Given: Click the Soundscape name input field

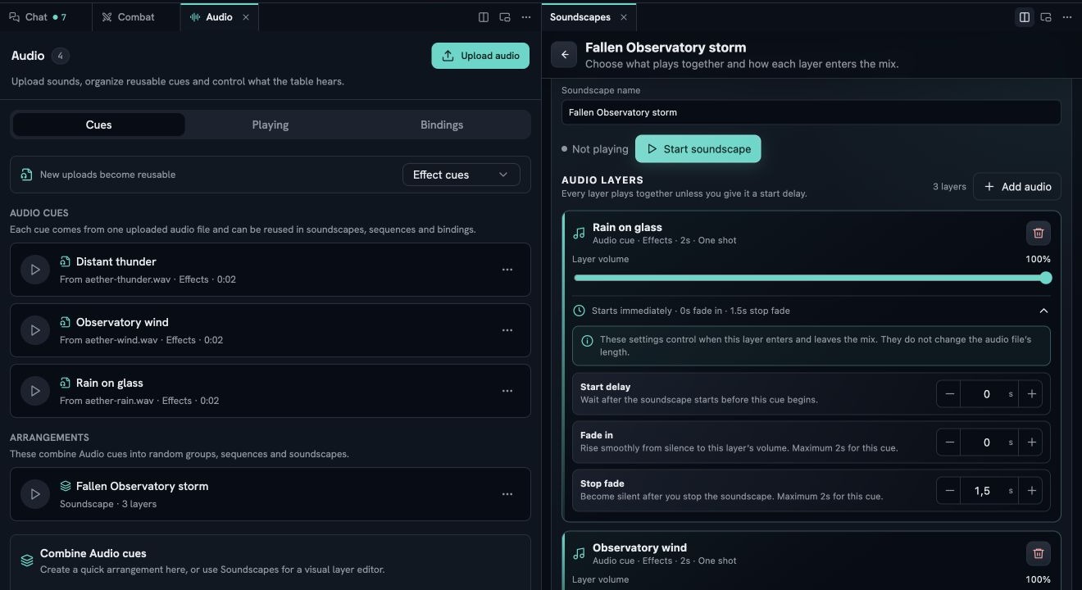Looking at the screenshot, I should (x=811, y=112).
